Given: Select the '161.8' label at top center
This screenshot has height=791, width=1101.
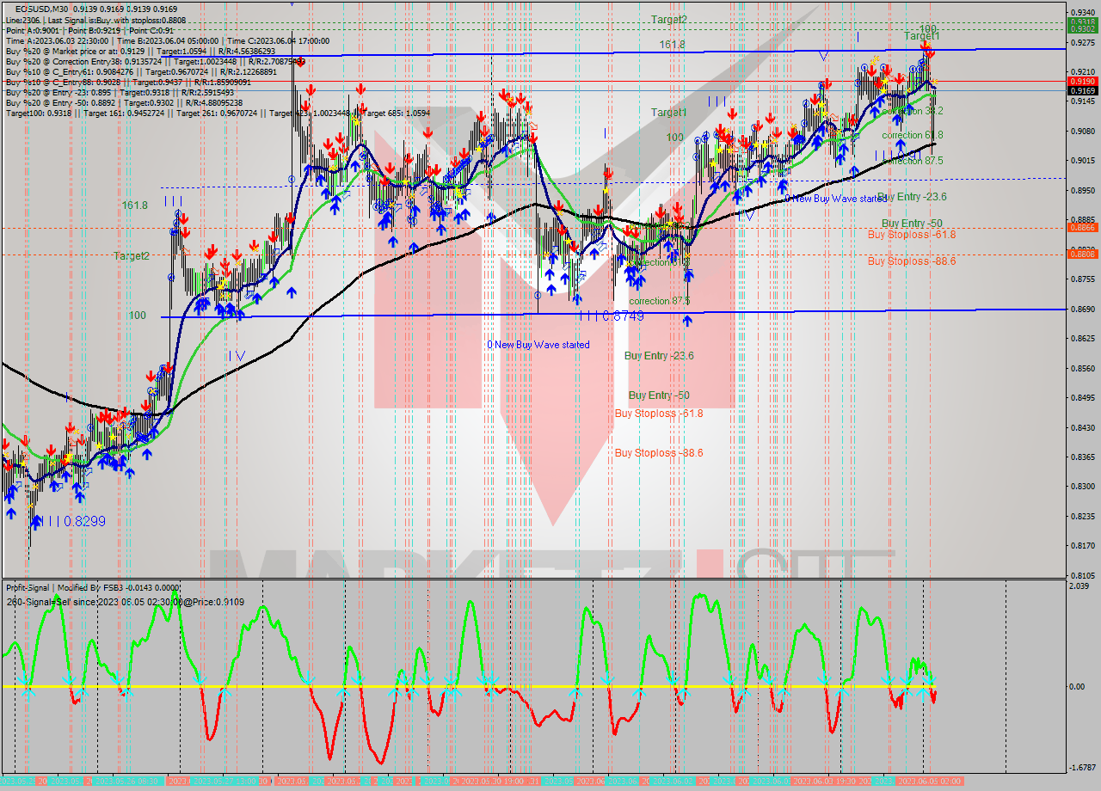Looking at the screenshot, I should pyautogui.click(x=672, y=45).
